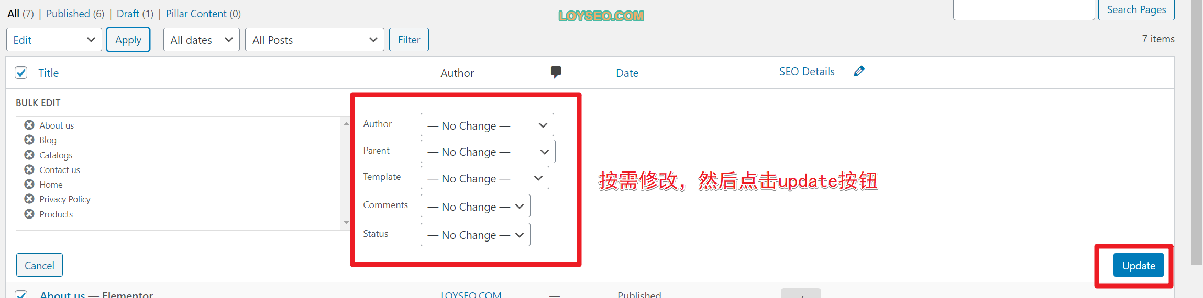Open the Author No Change dropdown
Screen dimensions: 1203x298
click(x=487, y=125)
